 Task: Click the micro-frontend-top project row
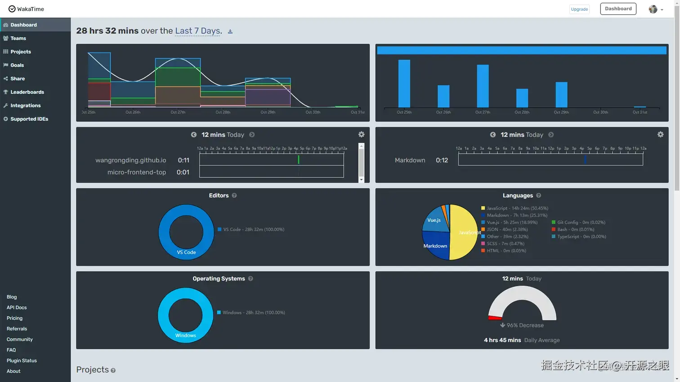click(225, 172)
